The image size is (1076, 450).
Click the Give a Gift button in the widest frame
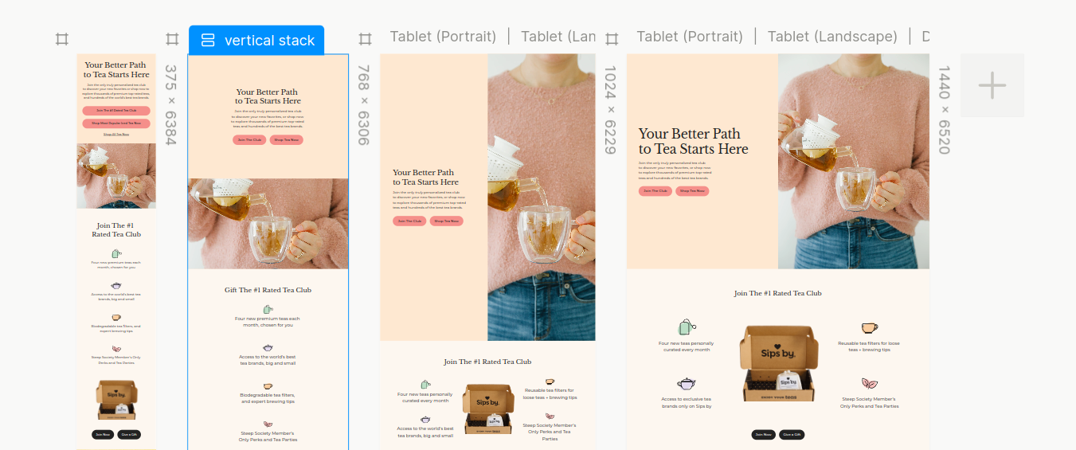(x=792, y=434)
